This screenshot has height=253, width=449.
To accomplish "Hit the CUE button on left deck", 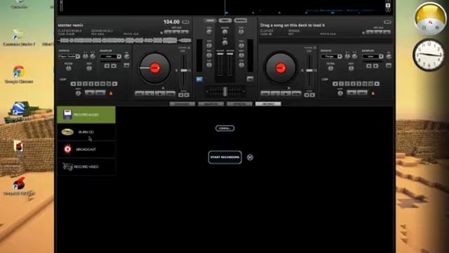I will 140,93.
